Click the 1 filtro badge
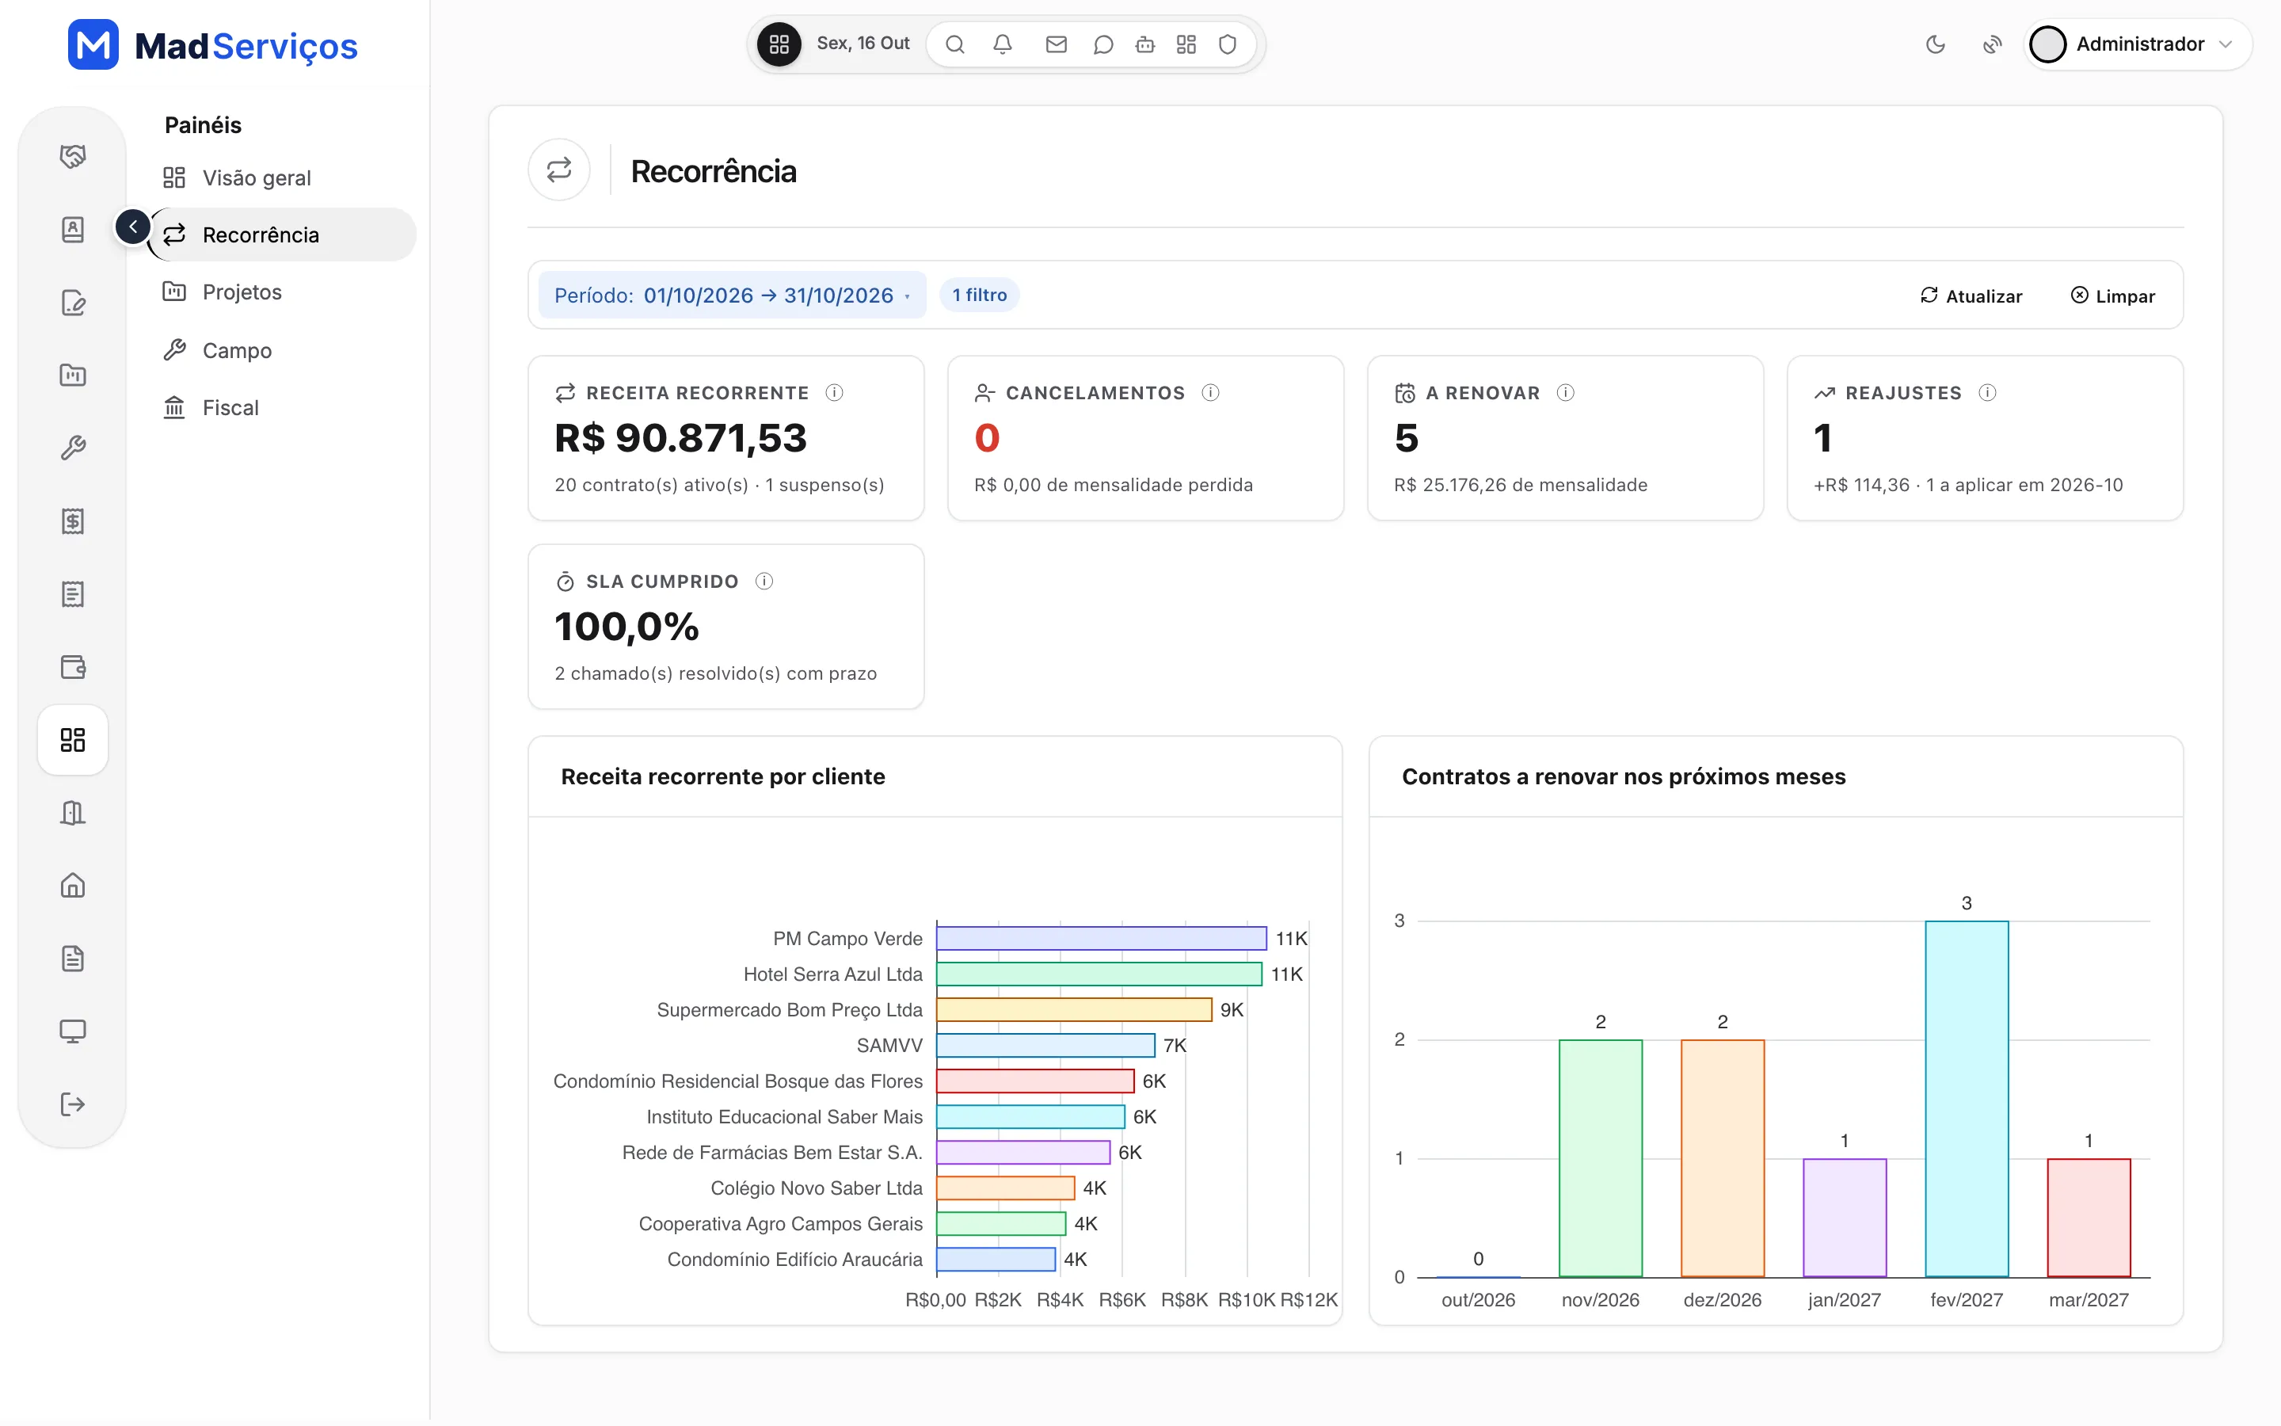This screenshot has height=1426, width=2281. pyautogui.click(x=979, y=295)
